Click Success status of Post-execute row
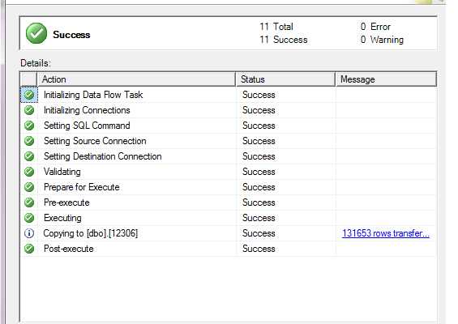 (259, 249)
